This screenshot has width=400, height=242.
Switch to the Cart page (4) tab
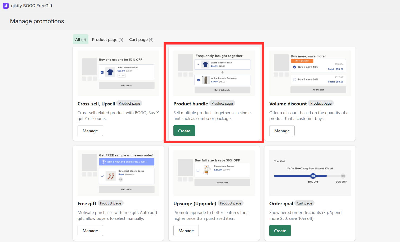(x=141, y=39)
